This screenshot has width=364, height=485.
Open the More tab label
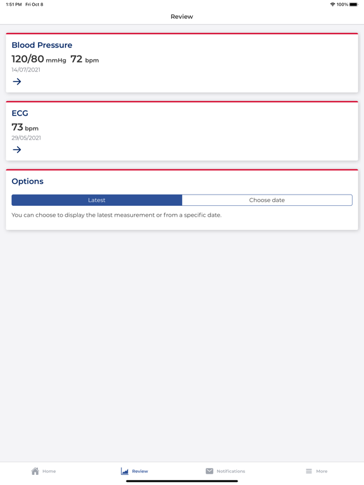(x=322, y=471)
